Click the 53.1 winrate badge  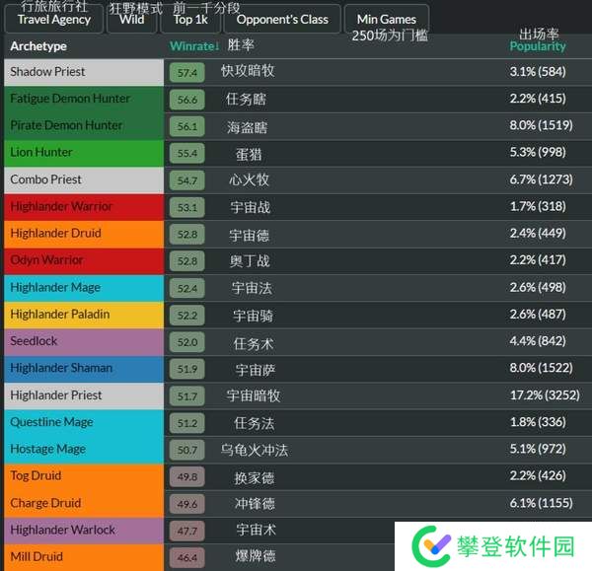point(187,207)
